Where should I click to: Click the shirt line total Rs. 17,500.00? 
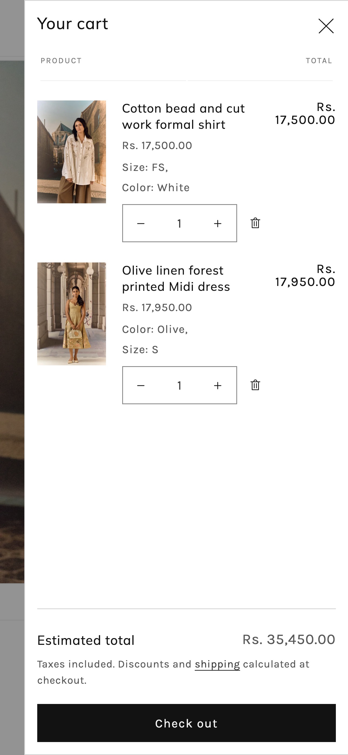point(305,113)
